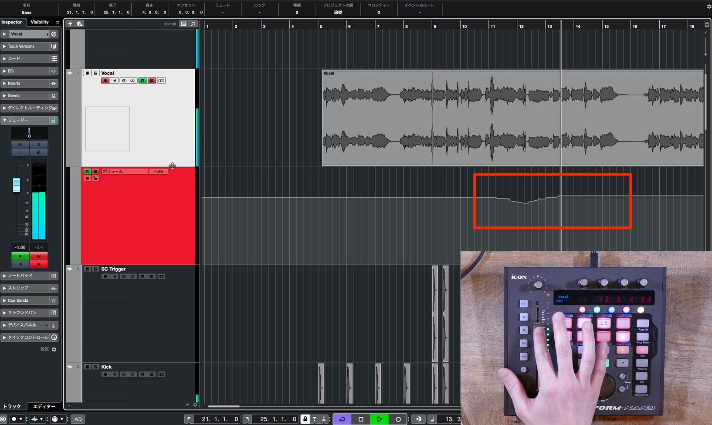This screenshot has width=712, height=425.
Task: Click the Inserts bypass icon in Inspector
Action: pyautogui.click(x=54, y=83)
